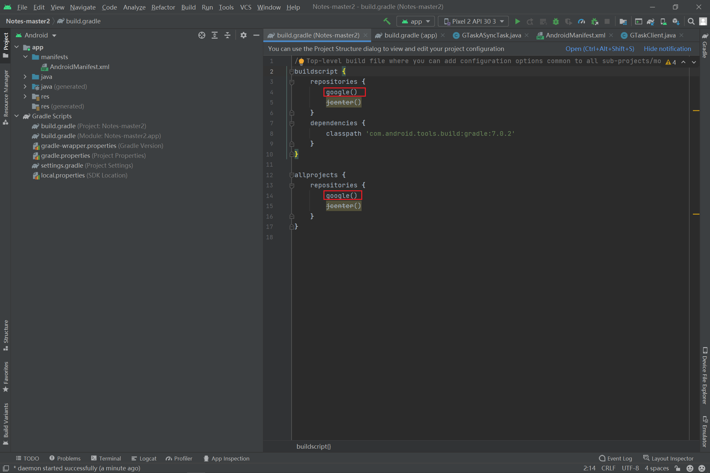Click Select Opened File target icon
Image resolution: width=710 pixels, height=473 pixels.
(x=202, y=35)
